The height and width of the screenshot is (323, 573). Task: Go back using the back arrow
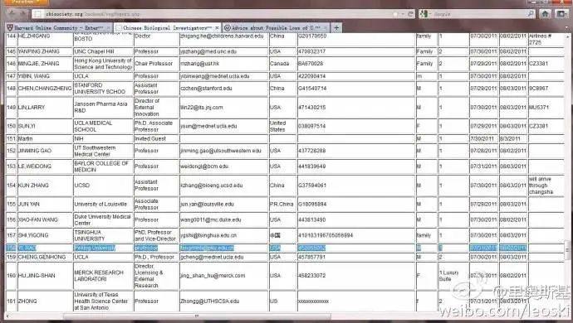12,14
